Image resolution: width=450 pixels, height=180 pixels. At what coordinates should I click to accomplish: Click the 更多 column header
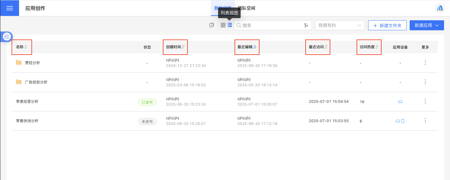pyautogui.click(x=425, y=47)
